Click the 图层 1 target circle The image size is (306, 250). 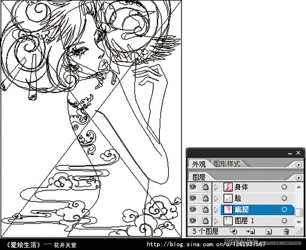(x=284, y=221)
